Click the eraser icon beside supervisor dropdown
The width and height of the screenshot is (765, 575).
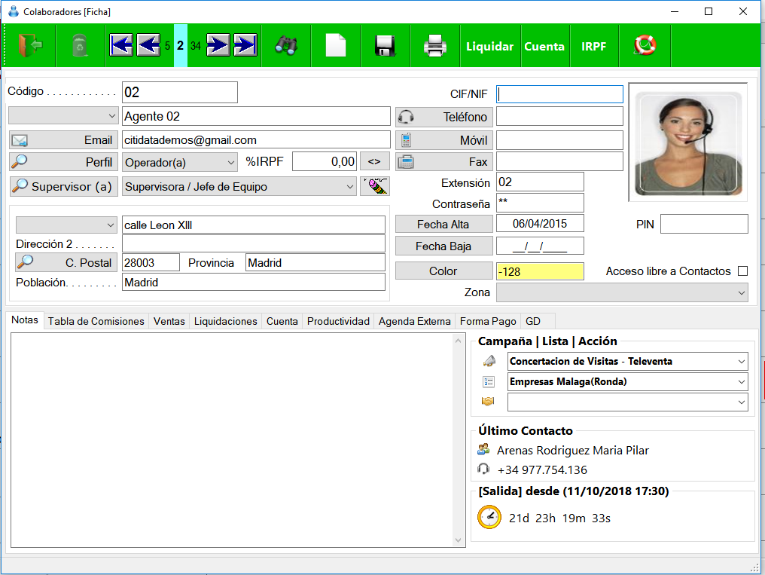[x=375, y=186]
